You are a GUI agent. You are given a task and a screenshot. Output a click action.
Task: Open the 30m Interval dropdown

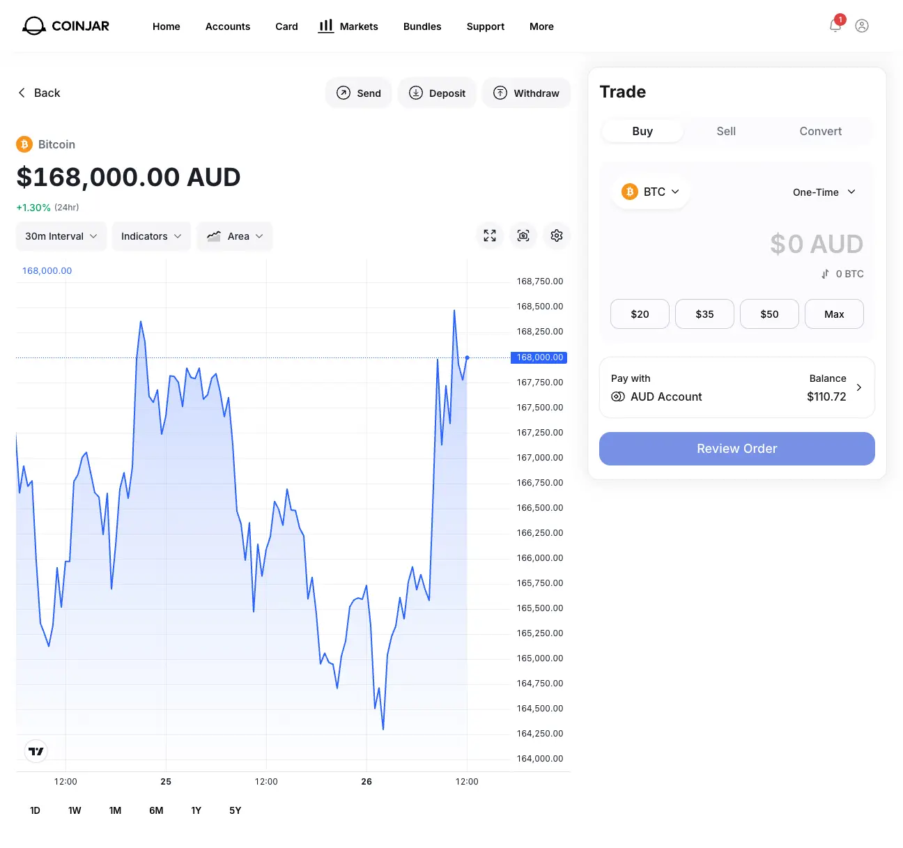(x=61, y=236)
